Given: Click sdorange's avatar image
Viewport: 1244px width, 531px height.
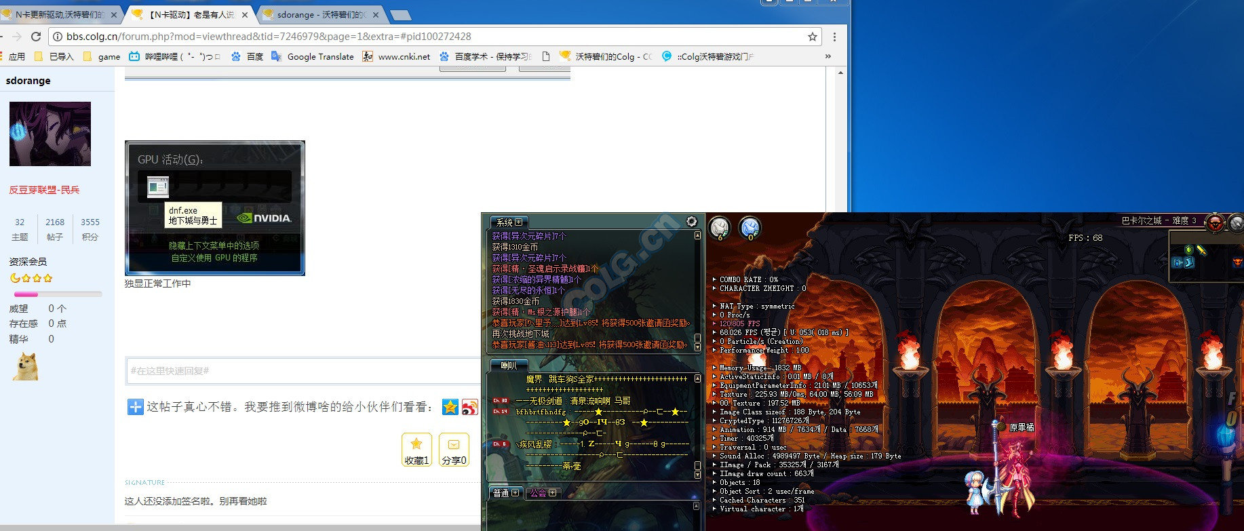Looking at the screenshot, I should pyautogui.click(x=50, y=134).
